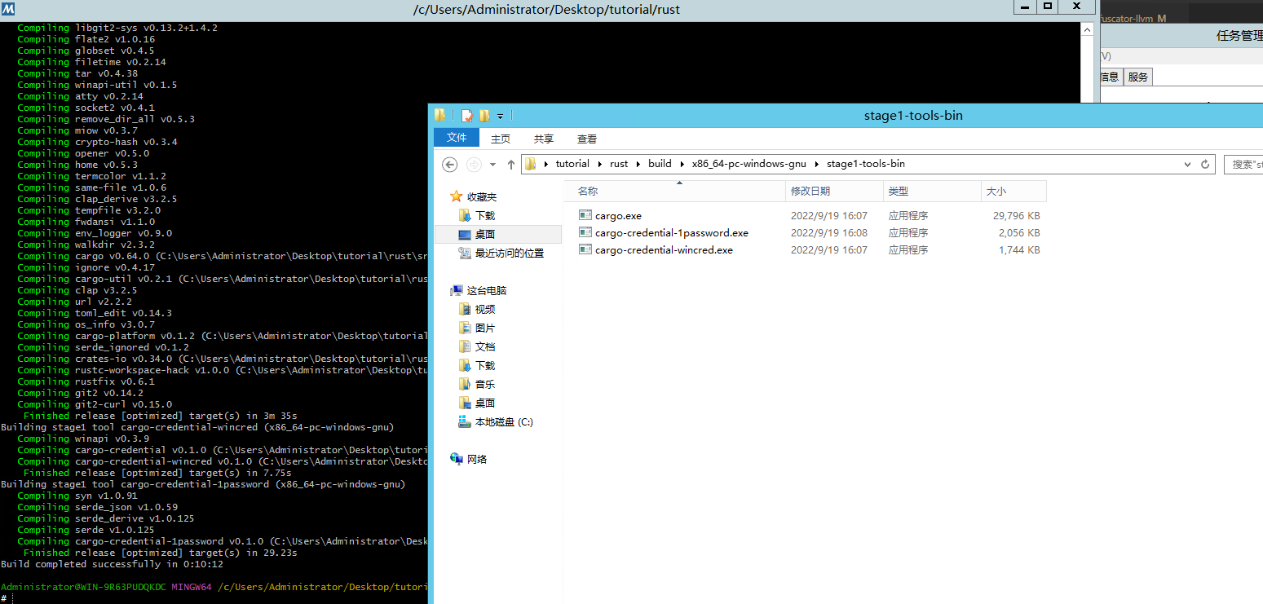Screen dimensions: 1263x604
Task: Open the Customize Quick Access Toolbar dropdown
Action: pos(500,116)
